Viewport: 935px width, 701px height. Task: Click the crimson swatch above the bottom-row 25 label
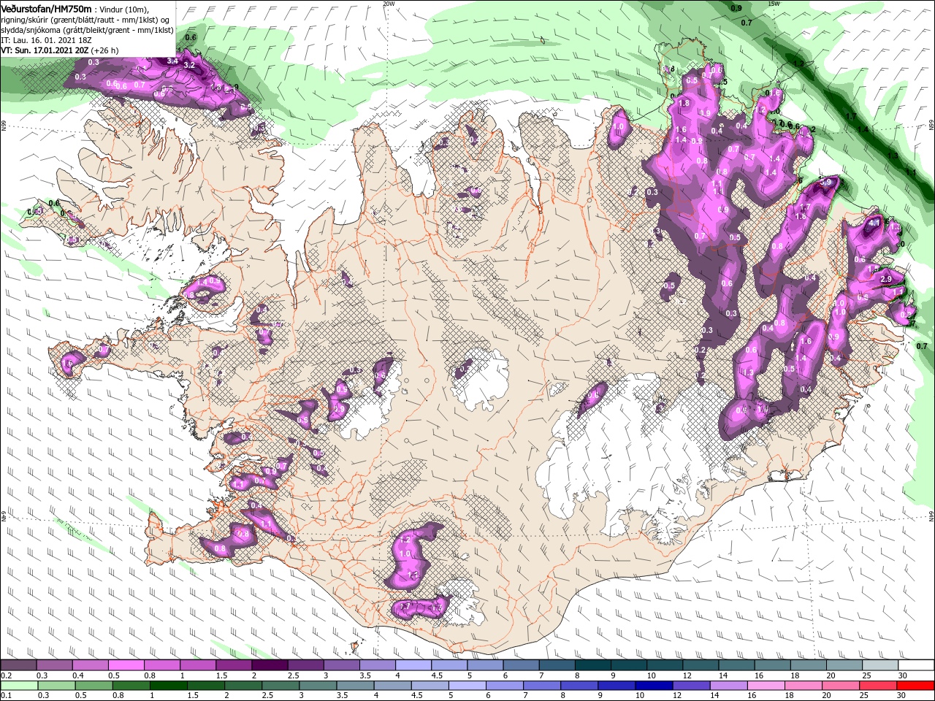point(879,686)
